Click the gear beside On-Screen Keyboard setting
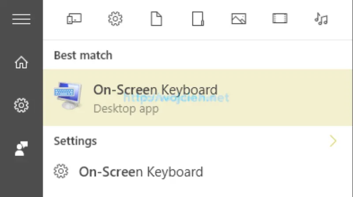The height and width of the screenshot is (197, 353). (60, 171)
